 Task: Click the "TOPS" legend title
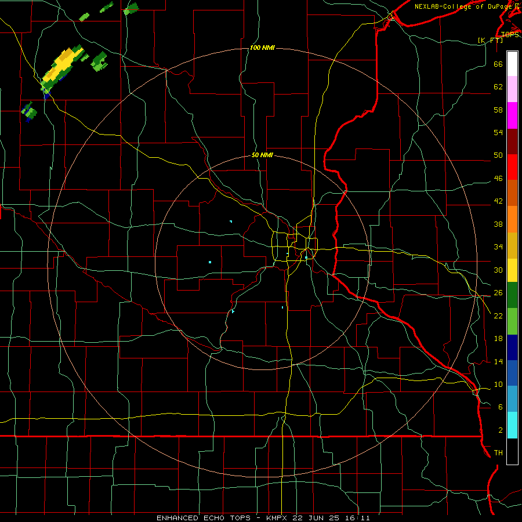pos(510,34)
